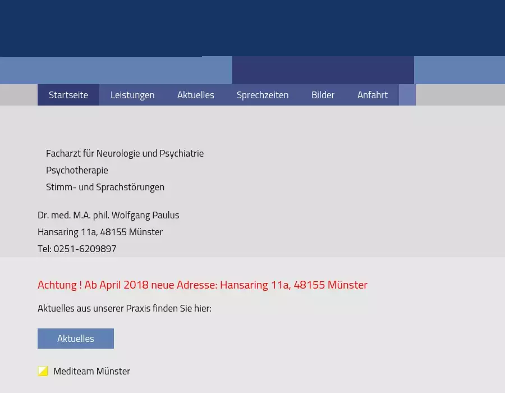This screenshot has height=393, width=505.
Task: Go to the Leistungen menu item
Action: 132,95
